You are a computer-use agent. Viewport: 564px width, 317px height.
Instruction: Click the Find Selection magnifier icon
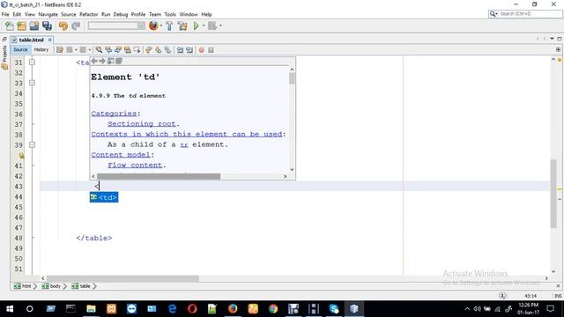(x=99, y=50)
